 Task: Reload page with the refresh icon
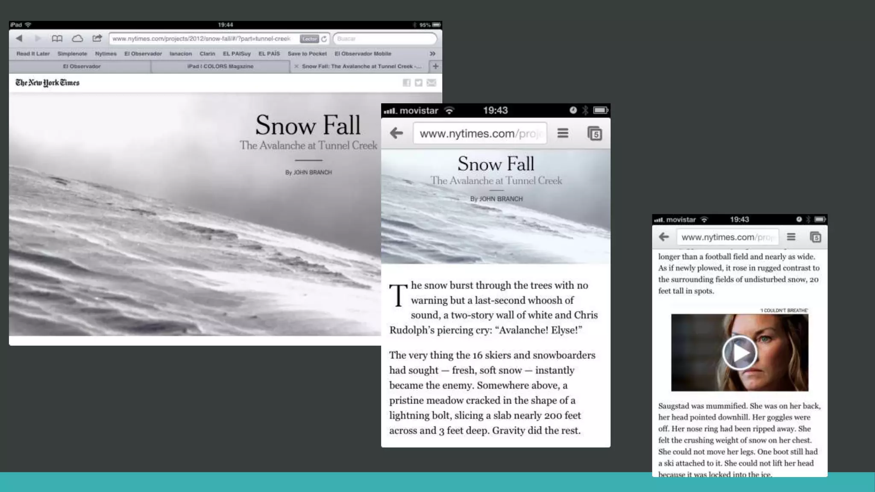324,39
